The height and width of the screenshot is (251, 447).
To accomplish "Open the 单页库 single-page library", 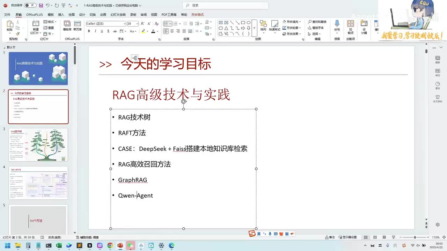I will (78, 26).
